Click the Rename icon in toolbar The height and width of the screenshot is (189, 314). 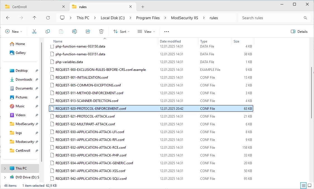tap(75, 32)
